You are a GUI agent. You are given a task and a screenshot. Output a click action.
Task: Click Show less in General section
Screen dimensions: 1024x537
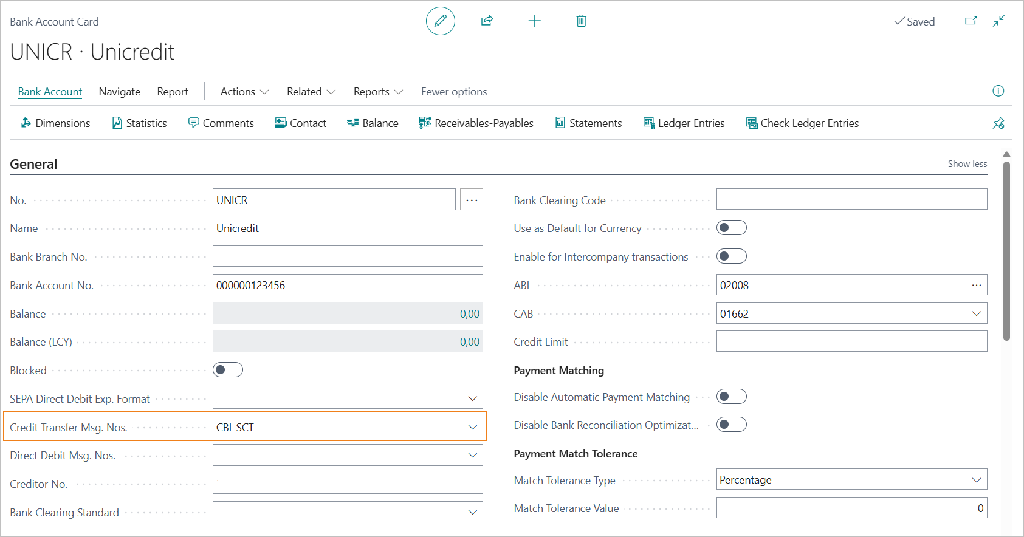tap(967, 164)
